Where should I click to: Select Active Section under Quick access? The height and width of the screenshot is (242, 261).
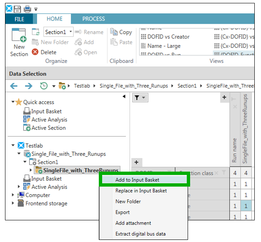[x=48, y=128]
